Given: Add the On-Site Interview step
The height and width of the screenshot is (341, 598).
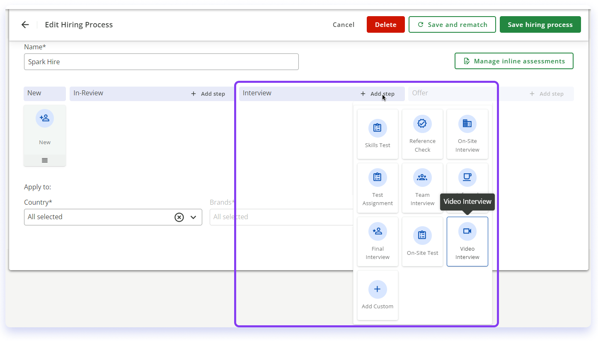Looking at the screenshot, I should pos(467,134).
